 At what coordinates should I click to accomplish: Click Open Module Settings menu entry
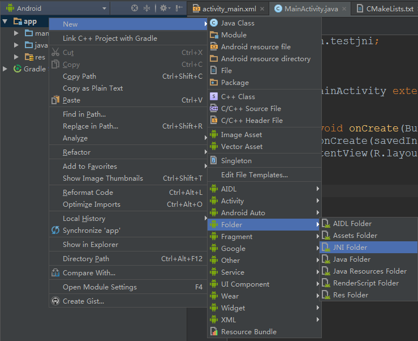click(100, 287)
